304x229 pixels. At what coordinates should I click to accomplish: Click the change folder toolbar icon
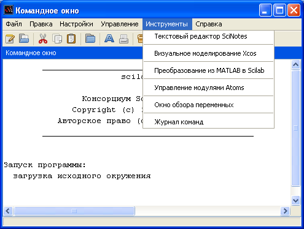click(90, 39)
